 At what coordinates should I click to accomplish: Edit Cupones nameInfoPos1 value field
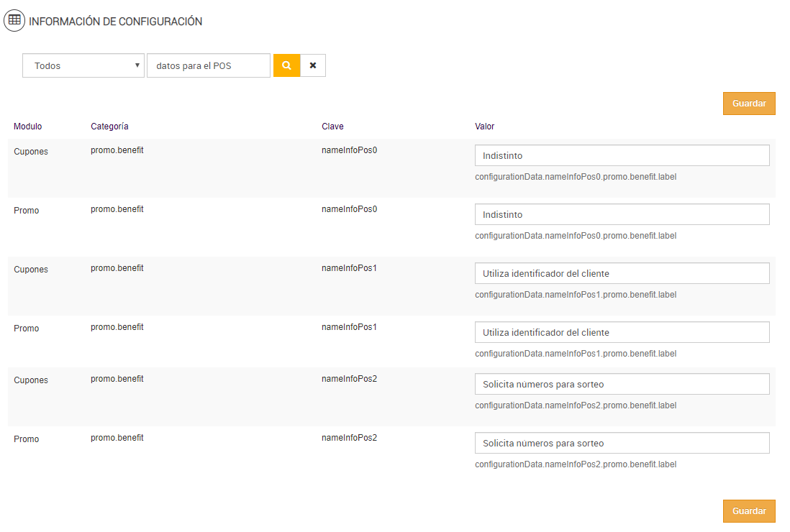pos(622,274)
